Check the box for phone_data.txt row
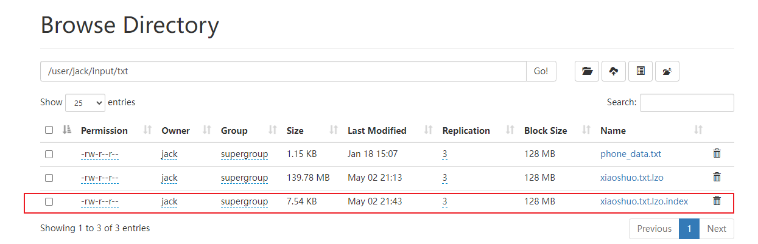This screenshot has height=244, width=758. pos(49,154)
